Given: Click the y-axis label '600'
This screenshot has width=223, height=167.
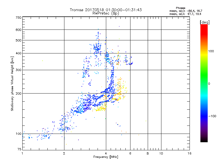Looking at the screenshot, I should click(x=18, y=30).
